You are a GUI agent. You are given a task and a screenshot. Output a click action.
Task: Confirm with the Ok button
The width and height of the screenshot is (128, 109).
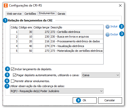pos(85,100)
